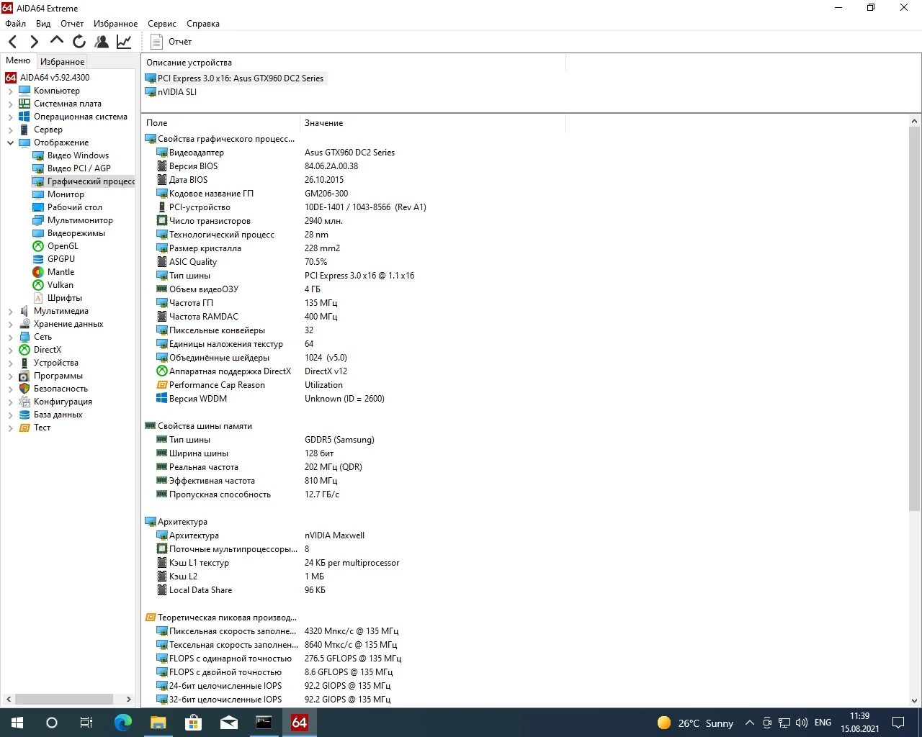
Task: Click the Безопасность shield icon
Action: [x=24, y=389]
